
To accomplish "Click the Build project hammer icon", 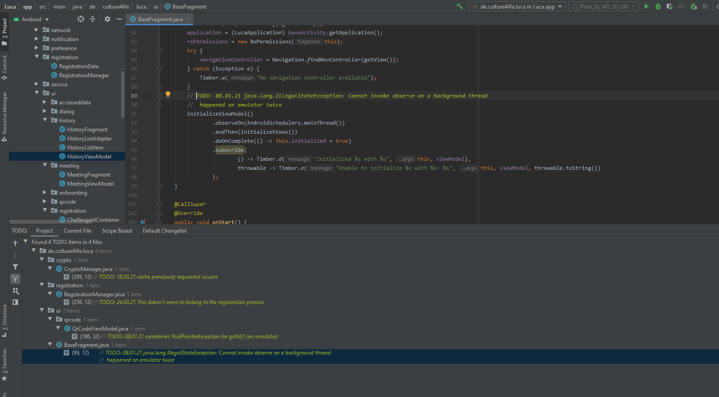I will pos(459,6).
